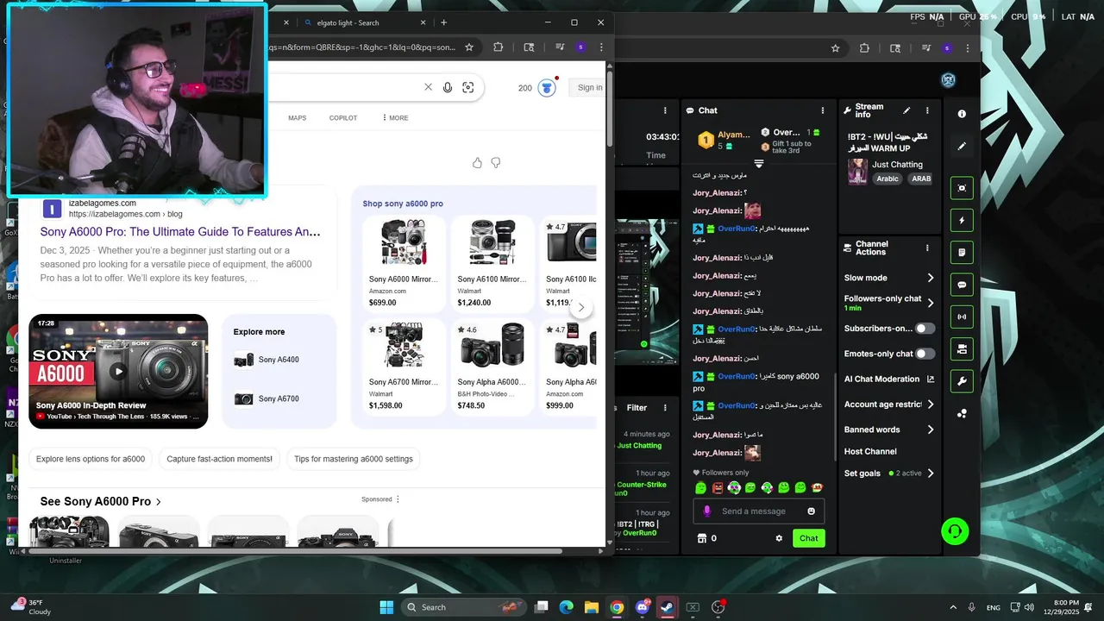1104x621 pixels.
Task: Click the Windows taskbar Search box
Action: point(464,607)
